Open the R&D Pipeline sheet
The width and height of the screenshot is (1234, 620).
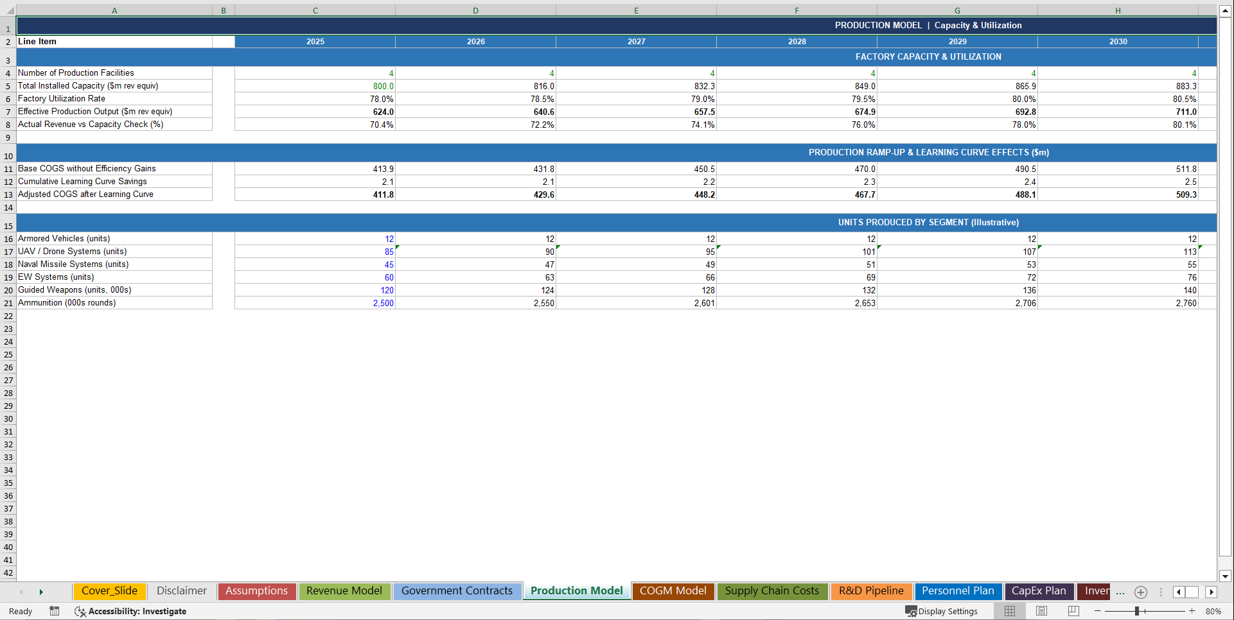871,591
